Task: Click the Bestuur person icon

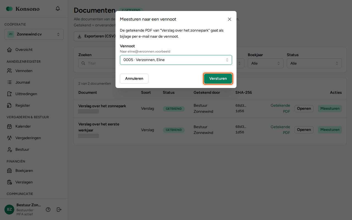Action: 9,150
